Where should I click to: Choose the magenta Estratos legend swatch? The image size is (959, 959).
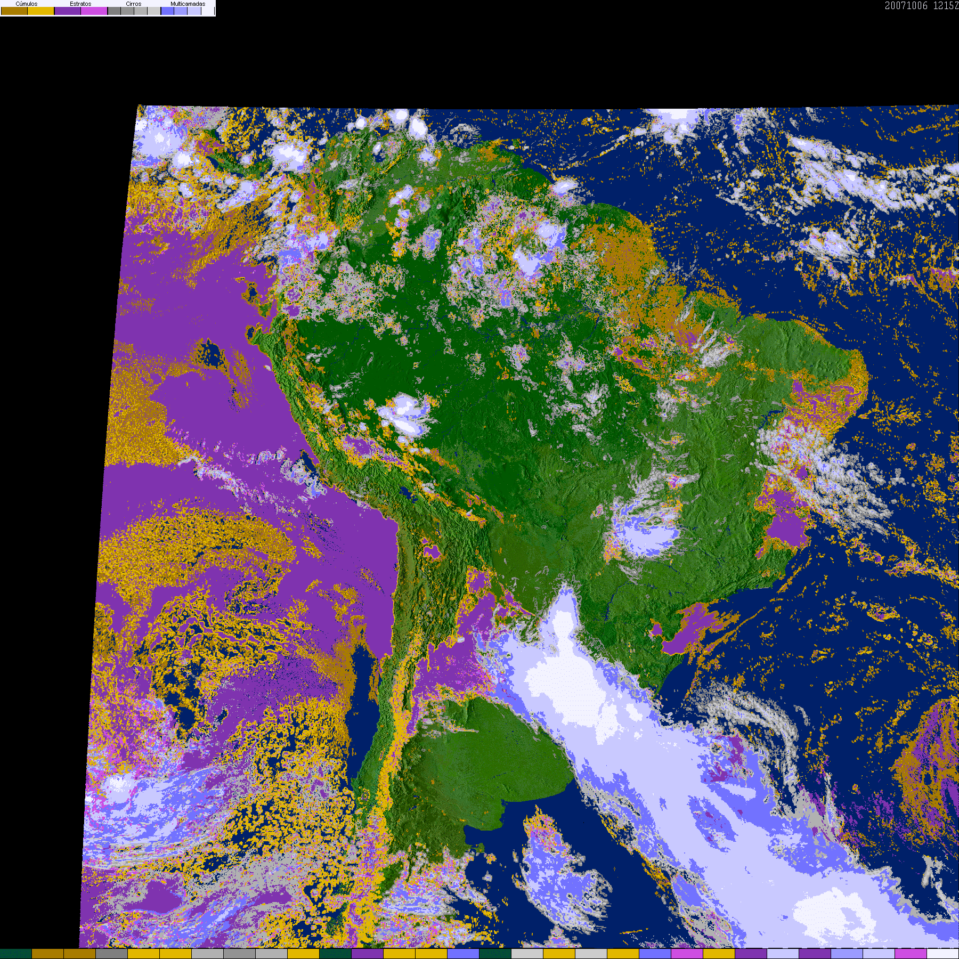[x=94, y=11]
